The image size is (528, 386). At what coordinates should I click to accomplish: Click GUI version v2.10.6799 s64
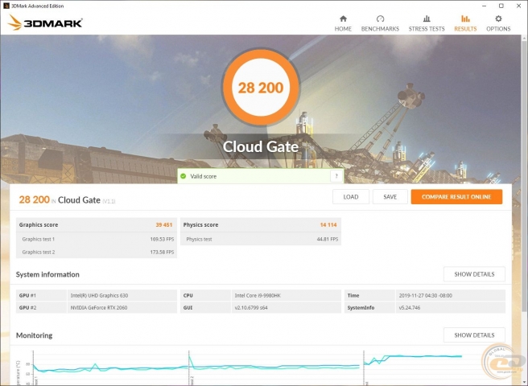point(251,307)
